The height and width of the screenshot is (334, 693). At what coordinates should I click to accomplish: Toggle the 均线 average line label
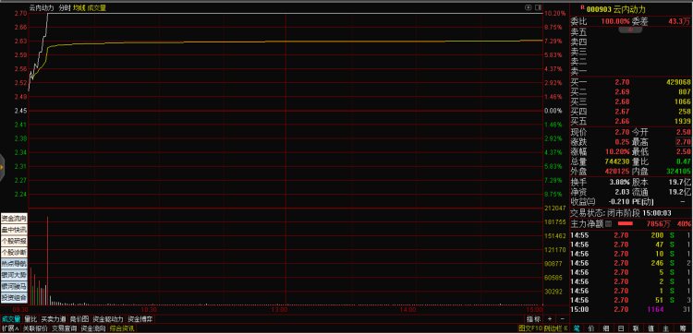click(x=79, y=7)
